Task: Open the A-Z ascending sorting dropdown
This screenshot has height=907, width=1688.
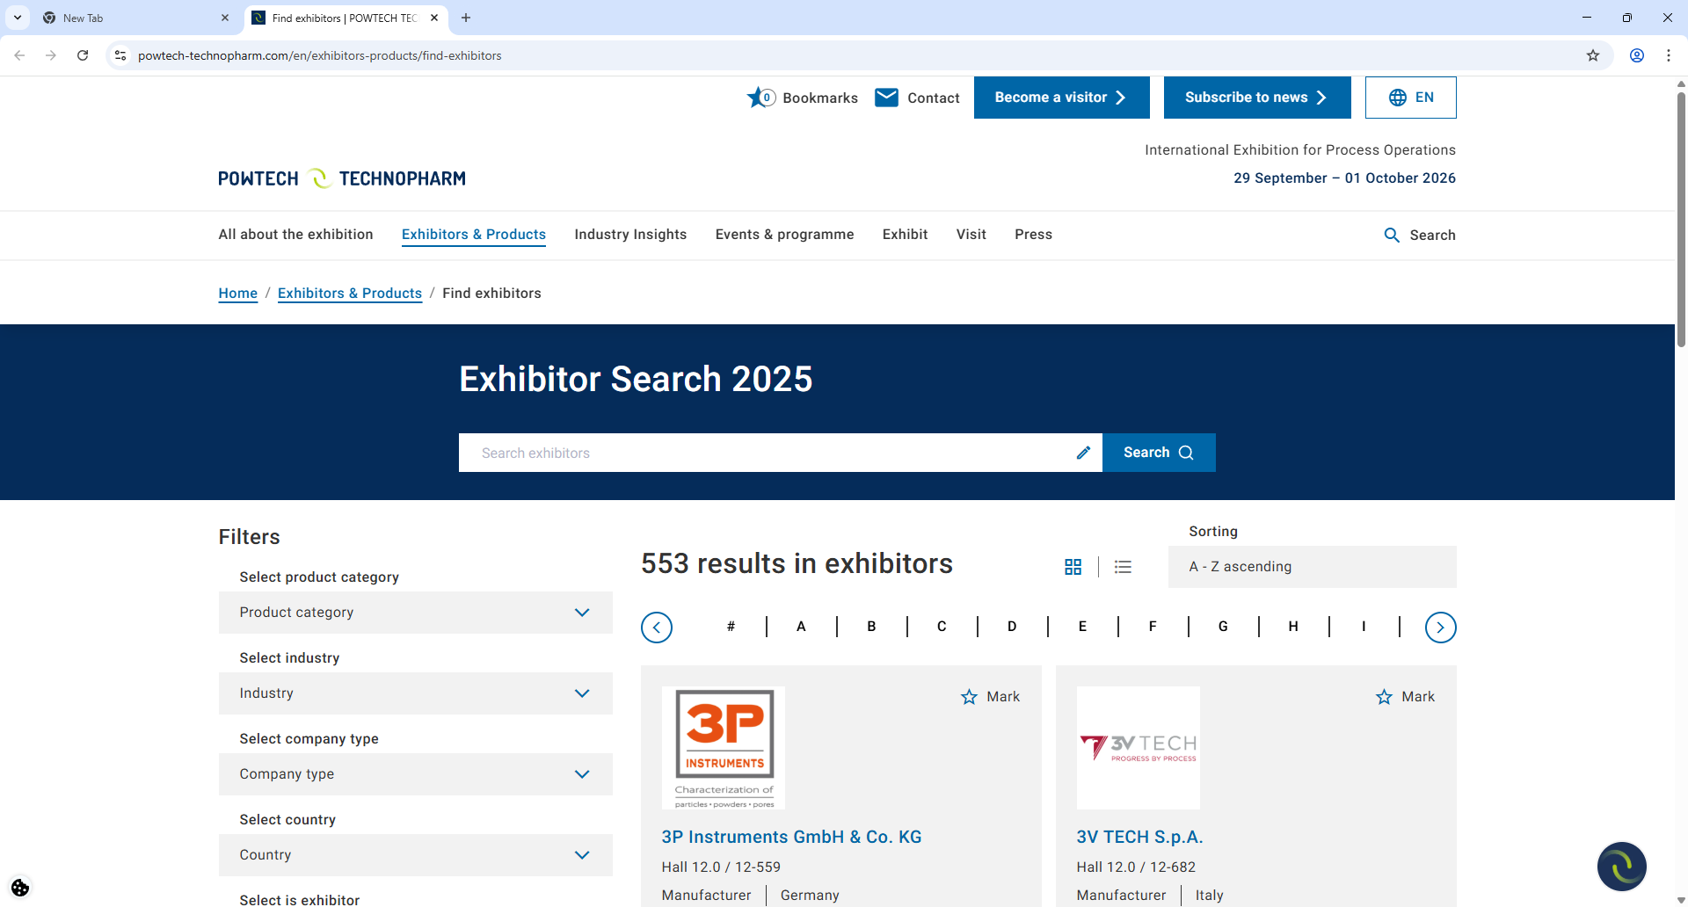Action: coord(1311,567)
